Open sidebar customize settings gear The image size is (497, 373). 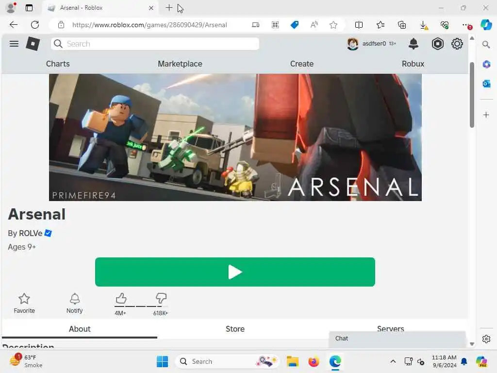[486, 339]
